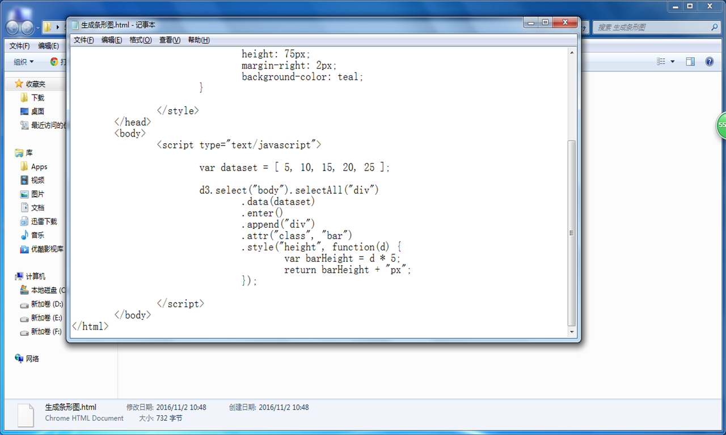Click the 'background-color: teal;' line
726x435 pixels.
tap(302, 76)
